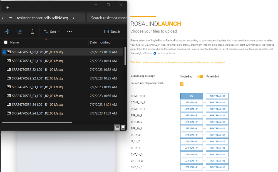Viewport: 278px width, 172px height.
Task: Click LEFT READ - R1 for COMB_1h_2
Action: pos(192,102)
